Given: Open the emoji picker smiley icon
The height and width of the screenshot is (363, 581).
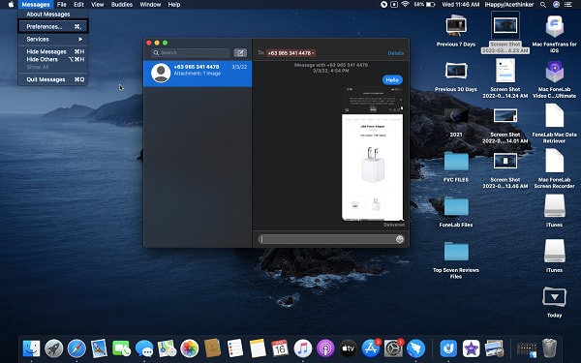Looking at the screenshot, I should coord(399,239).
